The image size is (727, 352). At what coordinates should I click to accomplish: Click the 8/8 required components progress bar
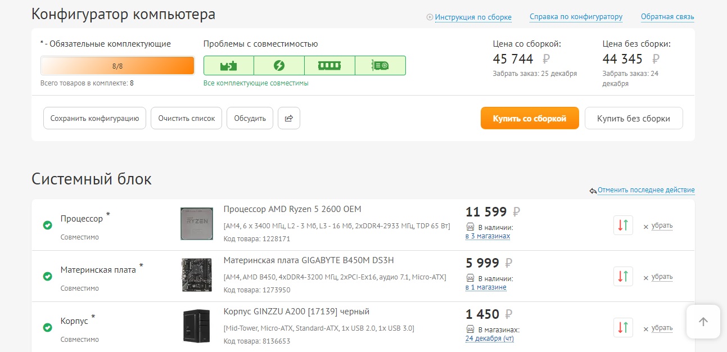[118, 66]
